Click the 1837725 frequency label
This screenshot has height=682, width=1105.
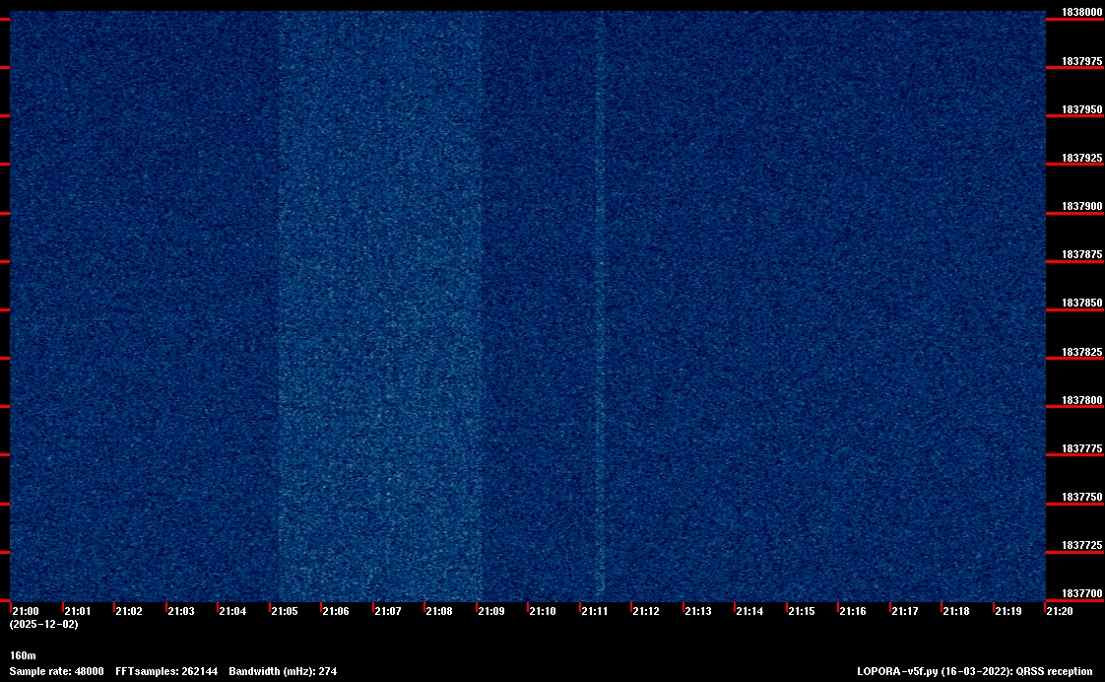pyautogui.click(x=1081, y=546)
